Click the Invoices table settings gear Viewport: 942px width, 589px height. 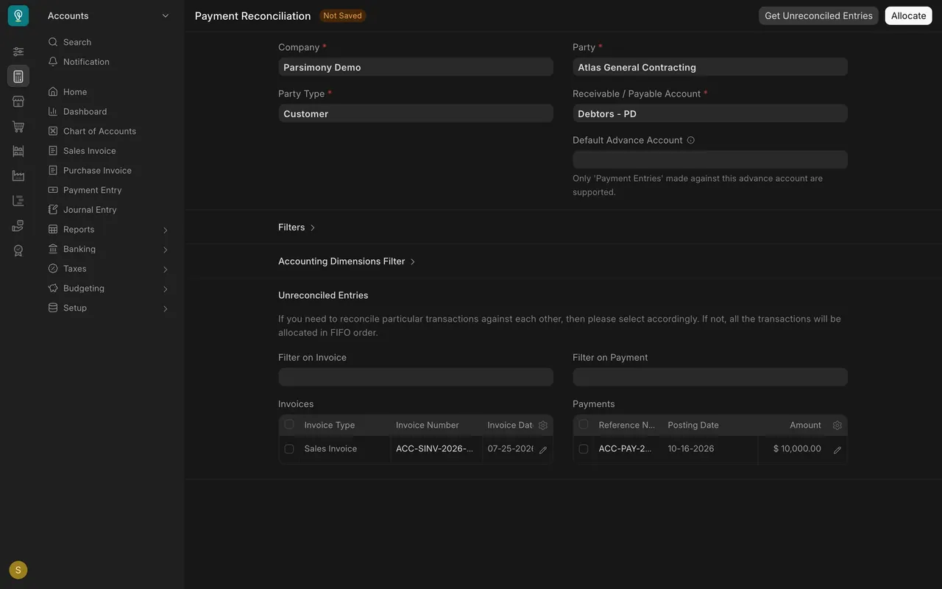point(543,426)
